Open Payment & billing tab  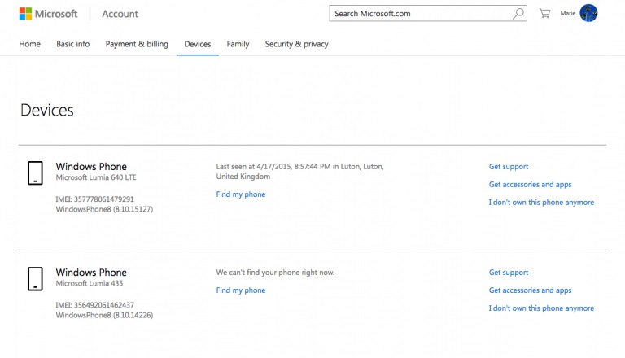[x=137, y=44]
